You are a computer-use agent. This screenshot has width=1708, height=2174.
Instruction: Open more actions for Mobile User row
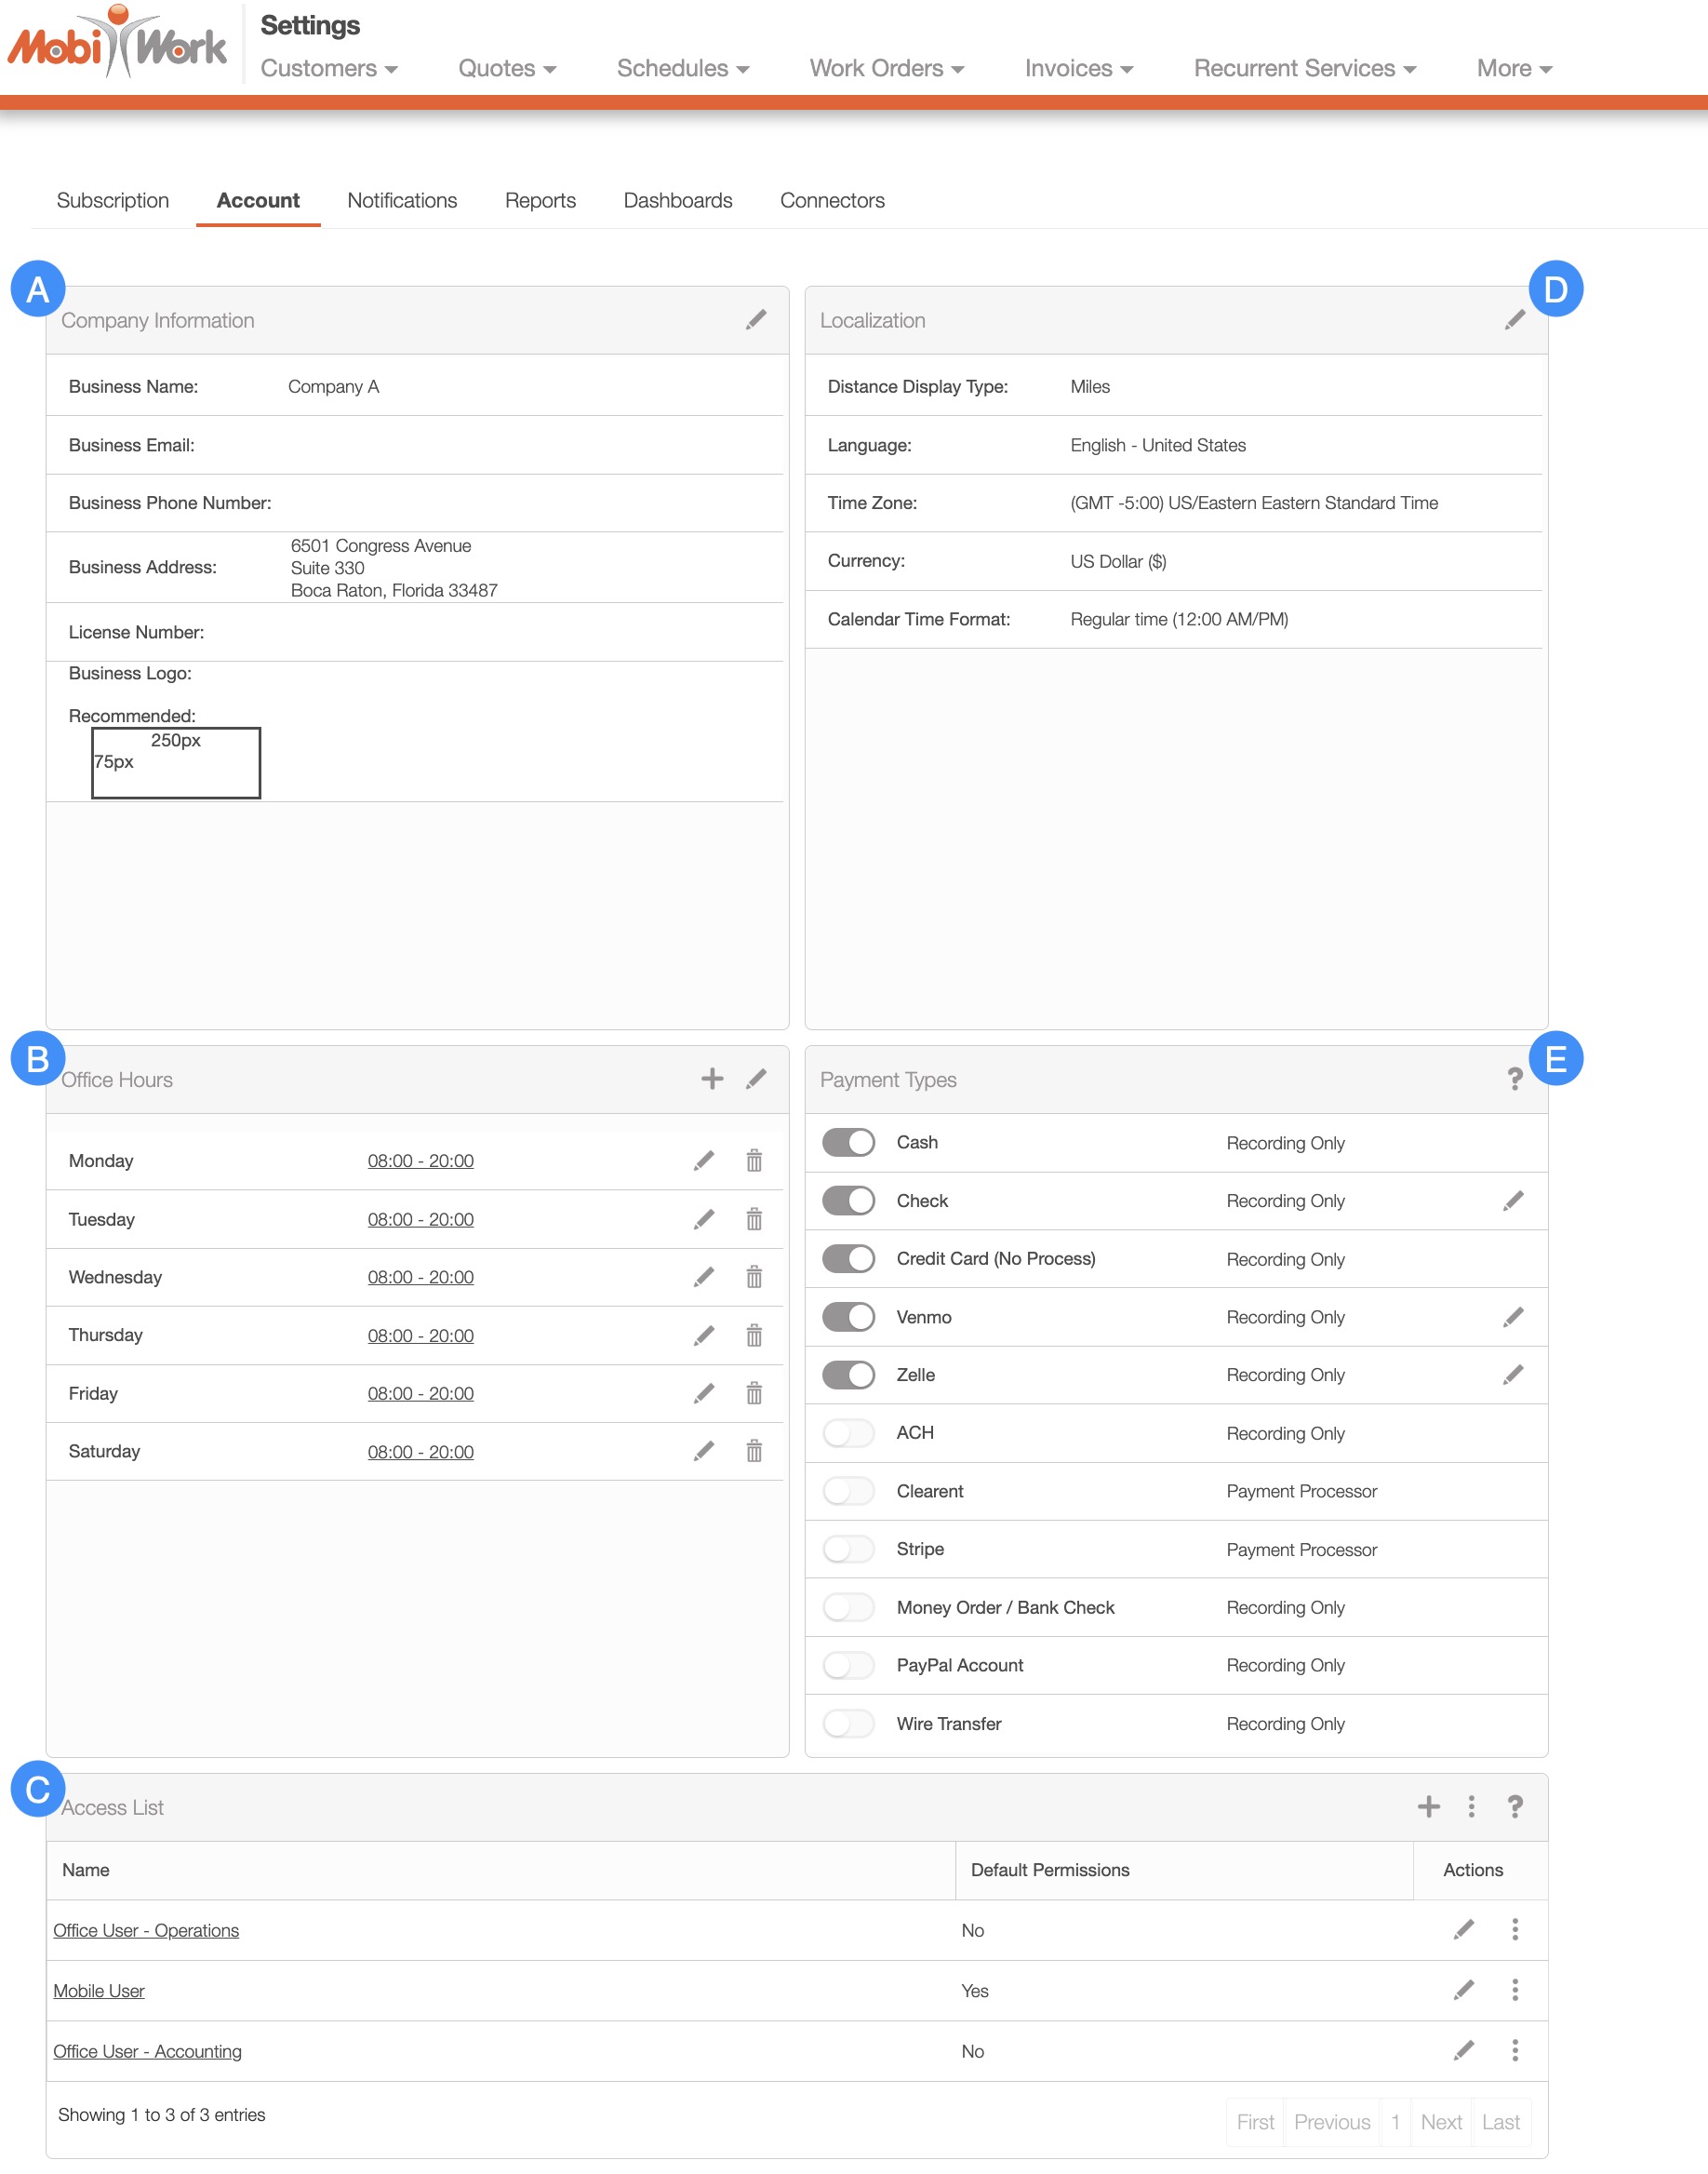click(1514, 1990)
